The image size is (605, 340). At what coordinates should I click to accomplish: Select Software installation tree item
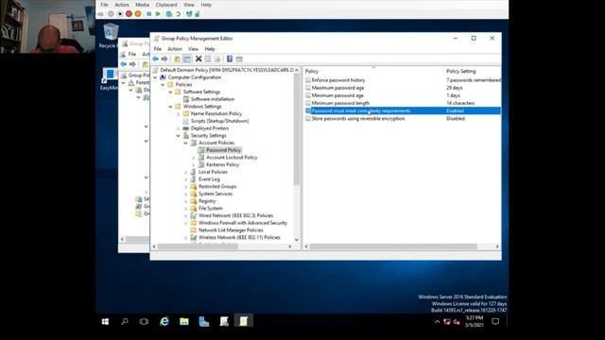pos(212,99)
